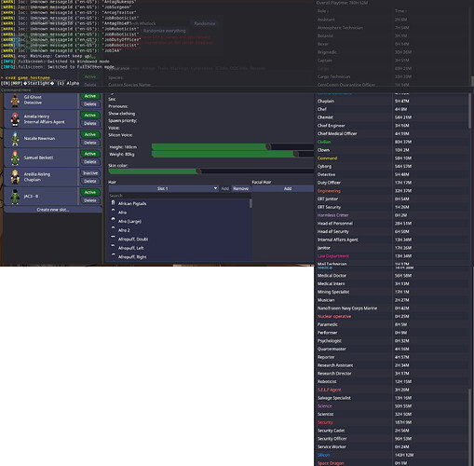
Task: Adjust the Height 180cm slider
Action: pyautogui.click(x=233, y=147)
